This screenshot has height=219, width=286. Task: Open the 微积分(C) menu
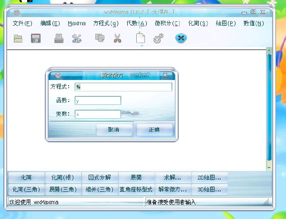point(167,23)
